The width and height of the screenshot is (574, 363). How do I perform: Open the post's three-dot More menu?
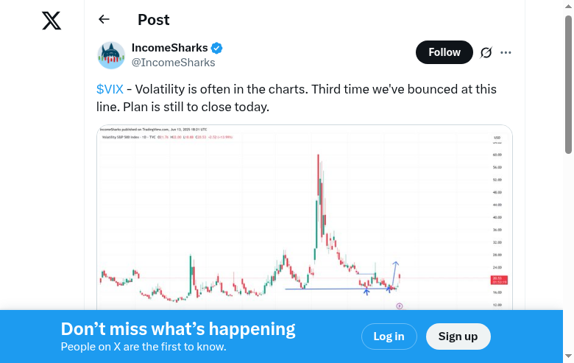pos(506,52)
